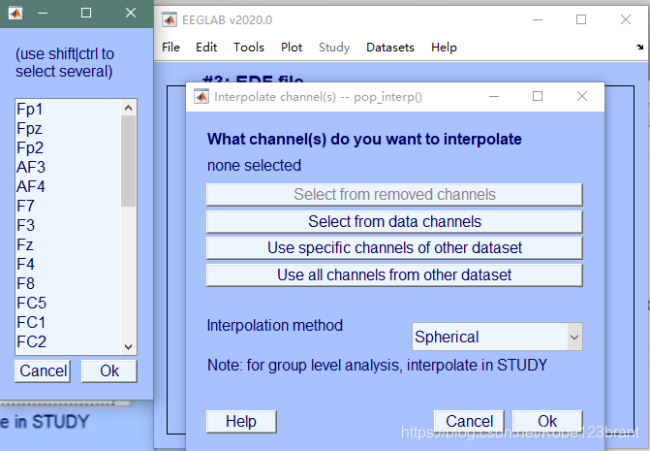
Task: Click the EEGLAB menu bar undock arrow
Action: tap(640, 48)
